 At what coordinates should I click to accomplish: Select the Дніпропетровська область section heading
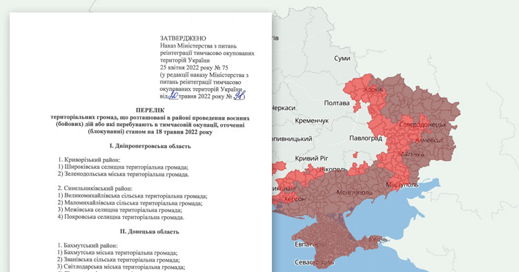150,146
